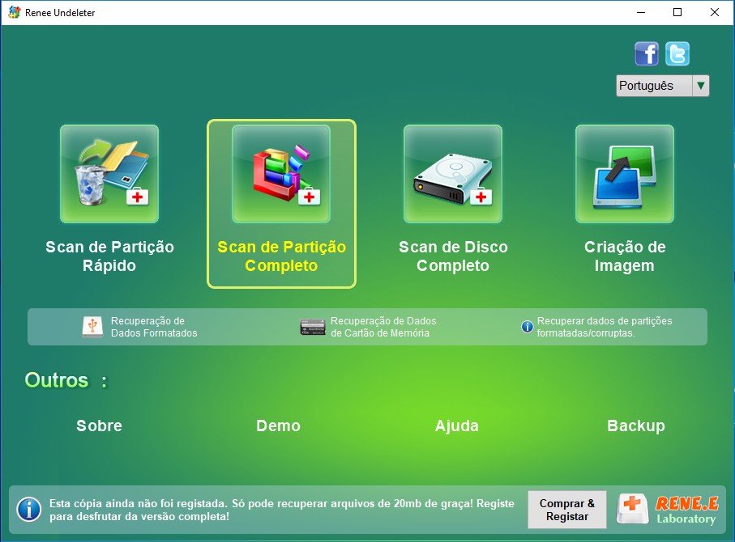
Task: Click Recuperação de Dados de Cartão de Memória text
Action: pos(383,327)
